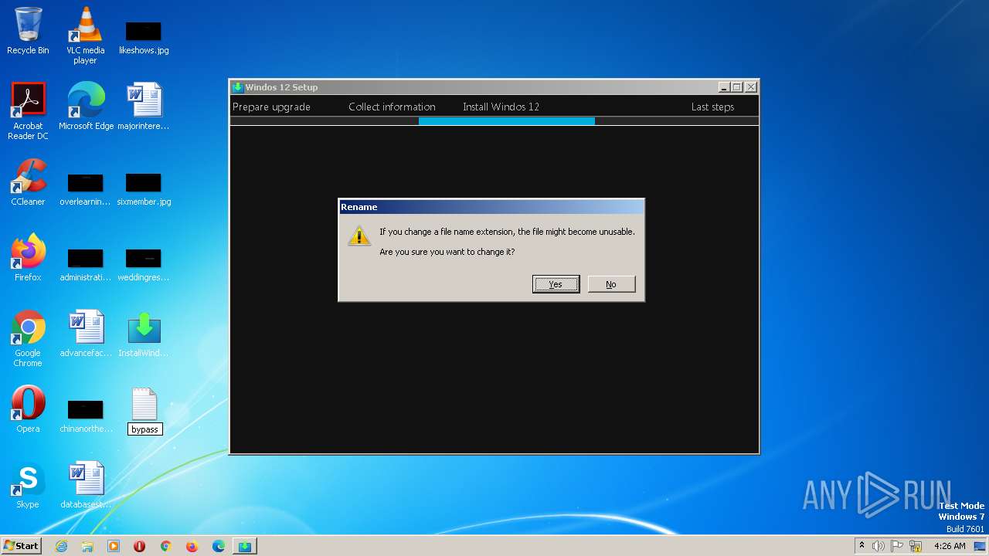989x556 pixels.
Task: Select Skype desktop shortcut
Action: (x=28, y=485)
